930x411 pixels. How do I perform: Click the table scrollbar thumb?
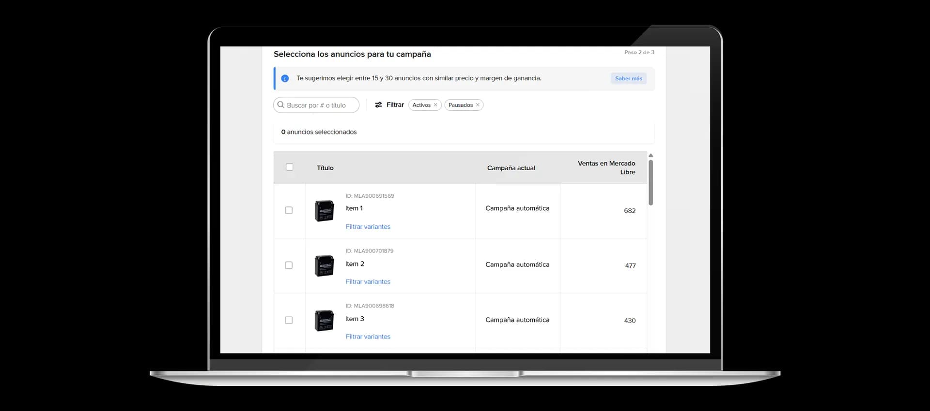pos(651,182)
